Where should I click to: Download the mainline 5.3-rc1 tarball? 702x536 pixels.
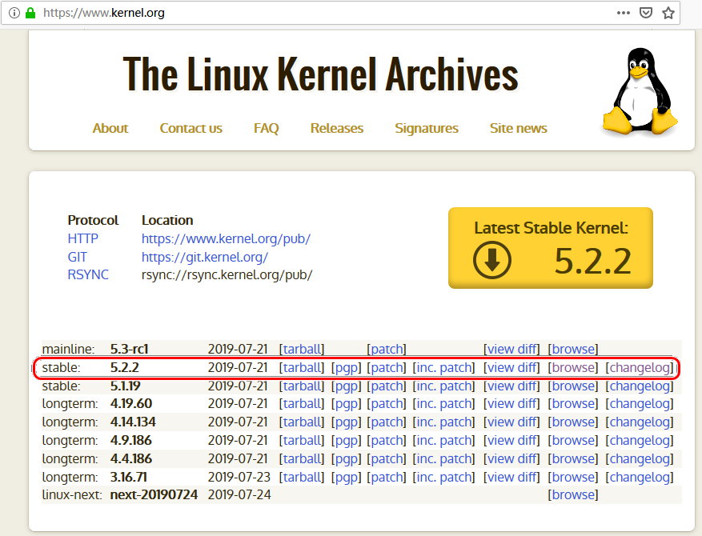[302, 349]
